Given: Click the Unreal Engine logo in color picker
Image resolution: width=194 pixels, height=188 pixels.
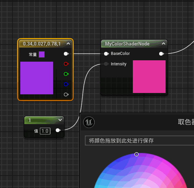Looking at the screenshot, I should (89, 122).
